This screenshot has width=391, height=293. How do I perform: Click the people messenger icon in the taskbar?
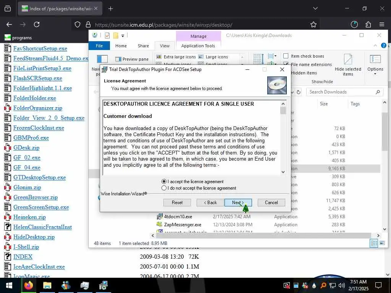tap(66, 285)
